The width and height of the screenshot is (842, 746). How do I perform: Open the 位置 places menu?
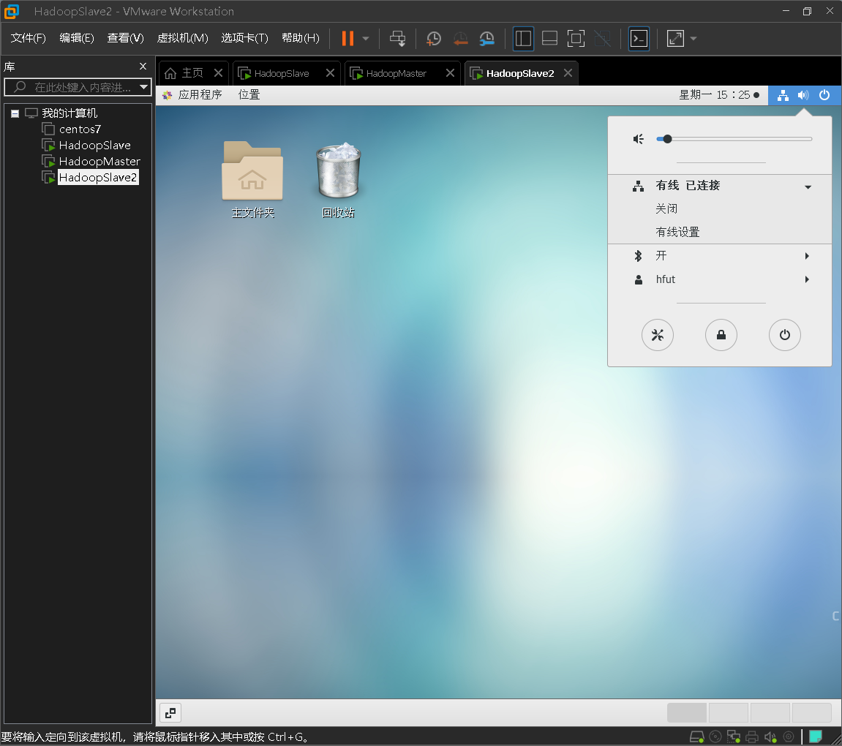[x=249, y=95]
